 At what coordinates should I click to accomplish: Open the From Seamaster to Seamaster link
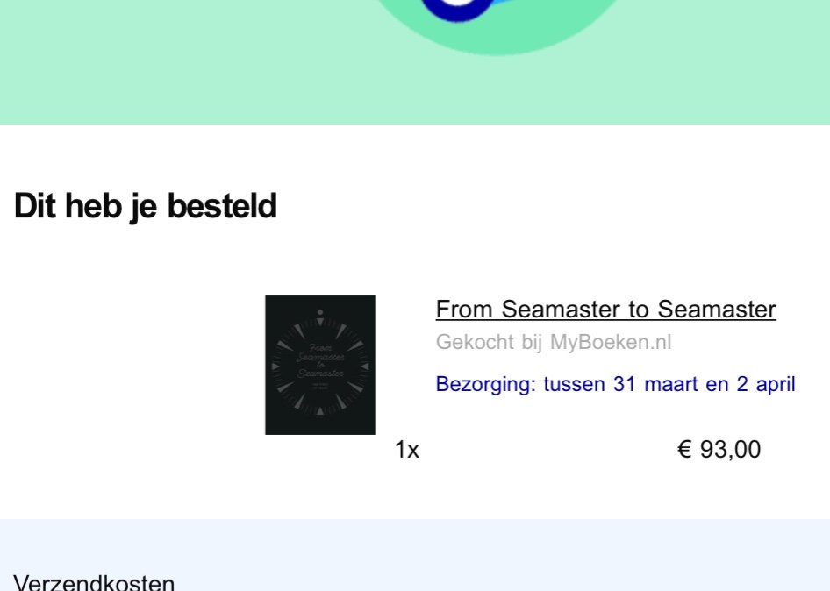coord(605,310)
